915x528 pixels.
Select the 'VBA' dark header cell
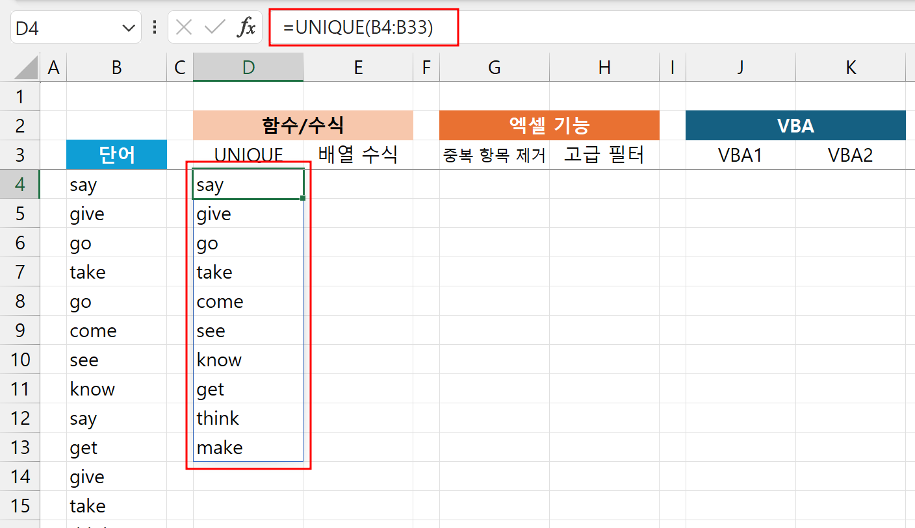tap(795, 125)
